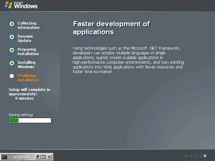Restore the minimized command prompt window

(37, 157)
